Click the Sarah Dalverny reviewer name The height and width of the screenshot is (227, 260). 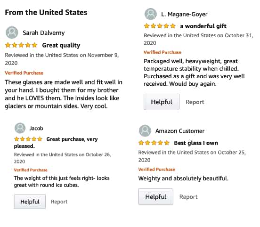pos(44,33)
